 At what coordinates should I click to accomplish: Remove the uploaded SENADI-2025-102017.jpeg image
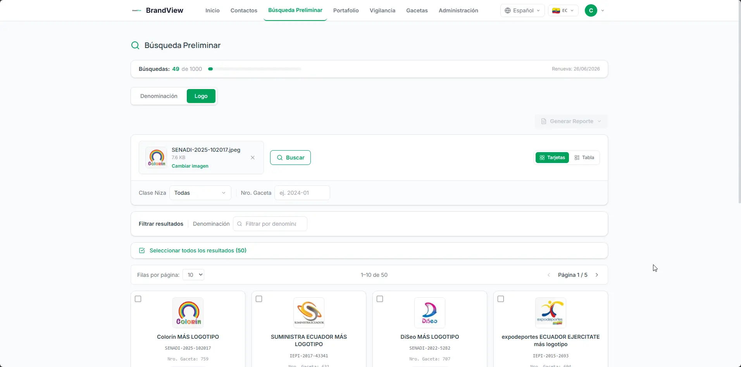point(253,158)
